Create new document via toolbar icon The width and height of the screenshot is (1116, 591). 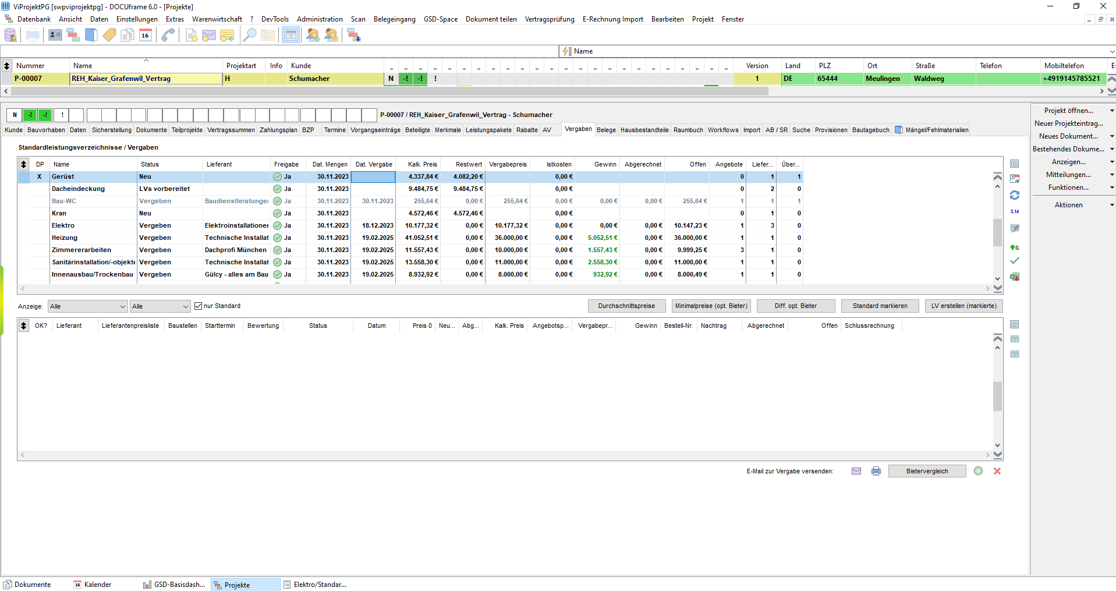[x=191, y=35]
